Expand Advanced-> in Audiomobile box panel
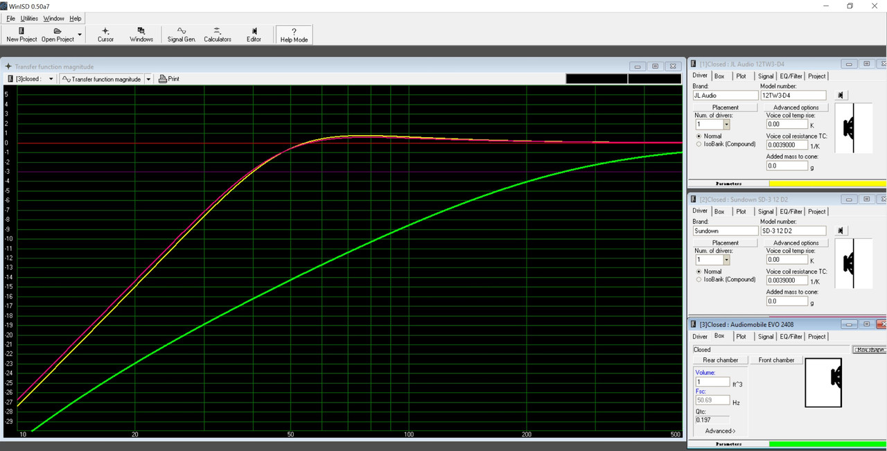This screenshot has width=887, height=451. (720, 431)
